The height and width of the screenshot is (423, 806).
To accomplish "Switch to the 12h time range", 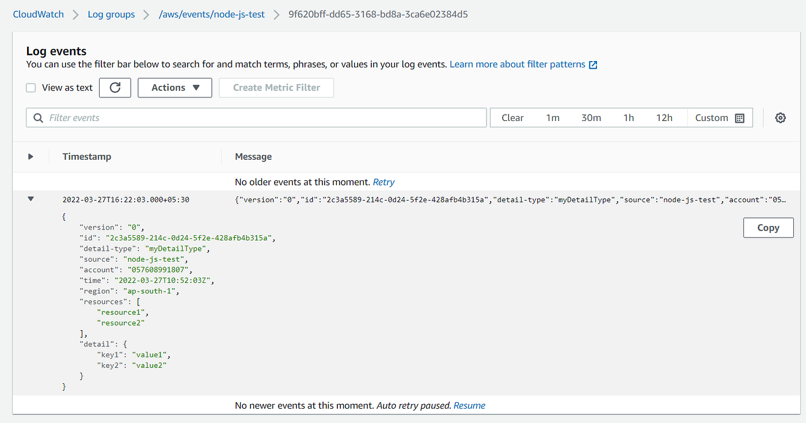I will coord(664,117).
